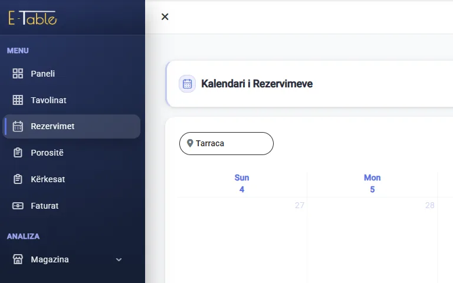Viewport: 453px width, 283px height.
Task: Close the sidebar with the X icon
Action: point(165,17)
